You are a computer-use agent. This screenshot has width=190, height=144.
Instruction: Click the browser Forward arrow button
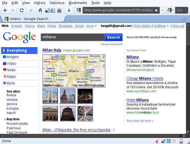pos(12,10)
